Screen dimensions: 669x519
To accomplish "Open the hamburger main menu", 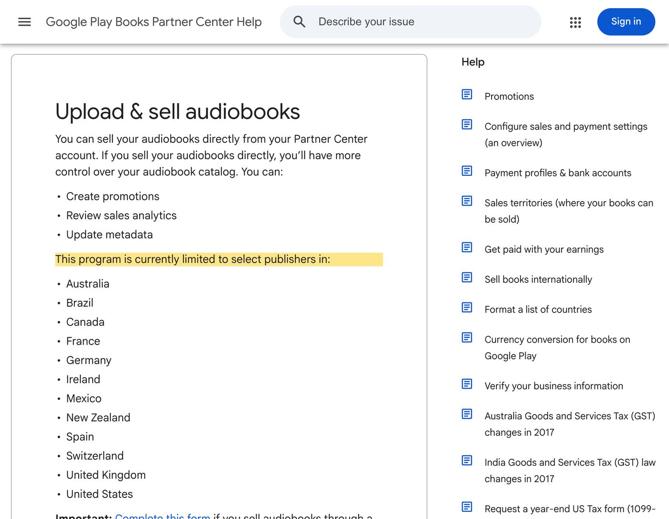I will [24, 22].
